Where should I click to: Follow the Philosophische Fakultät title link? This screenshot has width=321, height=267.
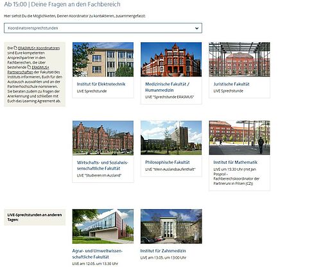[168, 162]
